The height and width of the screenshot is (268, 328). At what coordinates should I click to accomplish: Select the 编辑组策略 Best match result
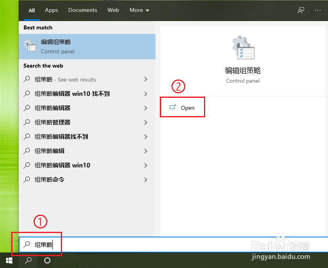pos(87,47)
